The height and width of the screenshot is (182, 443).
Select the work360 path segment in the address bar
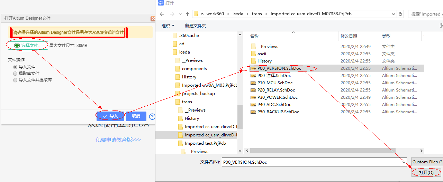pos(215,14)
